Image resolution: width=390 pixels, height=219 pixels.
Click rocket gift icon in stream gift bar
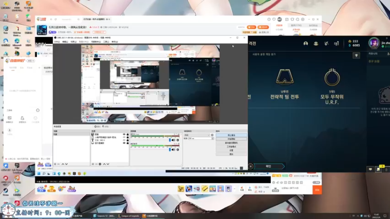tap(189, 189)
